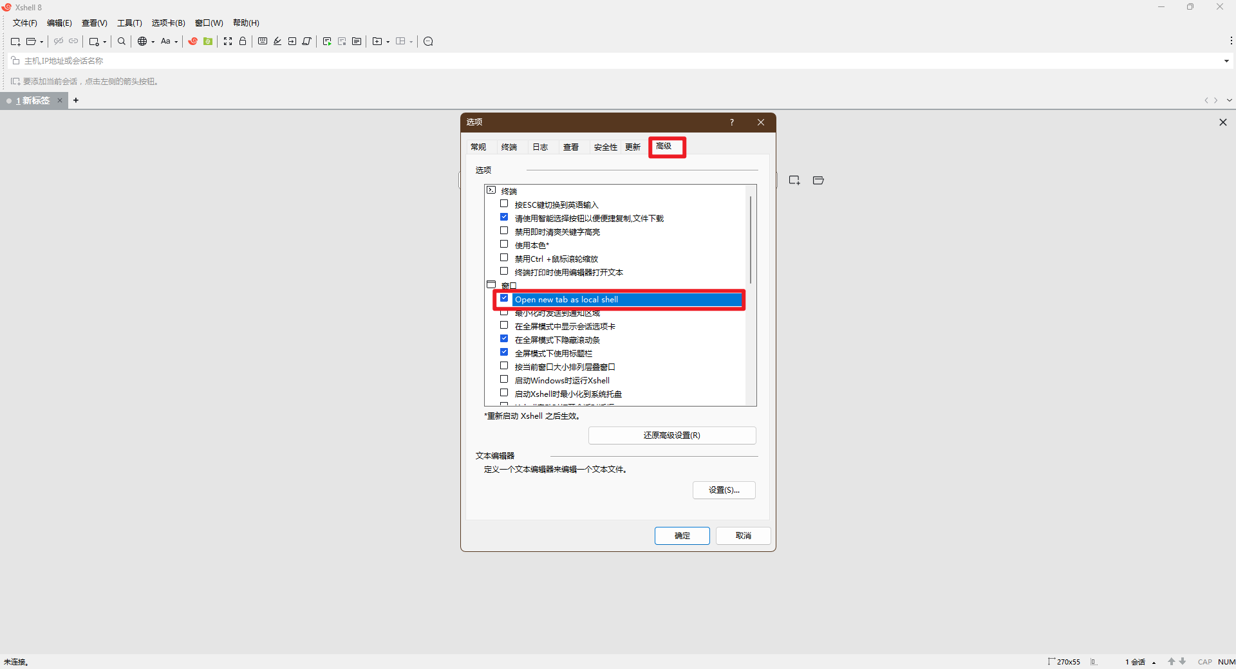Enable 启动Windows时运行Xshell checkbox
This screenshot has width=1236, height=669.
(504, 380)
